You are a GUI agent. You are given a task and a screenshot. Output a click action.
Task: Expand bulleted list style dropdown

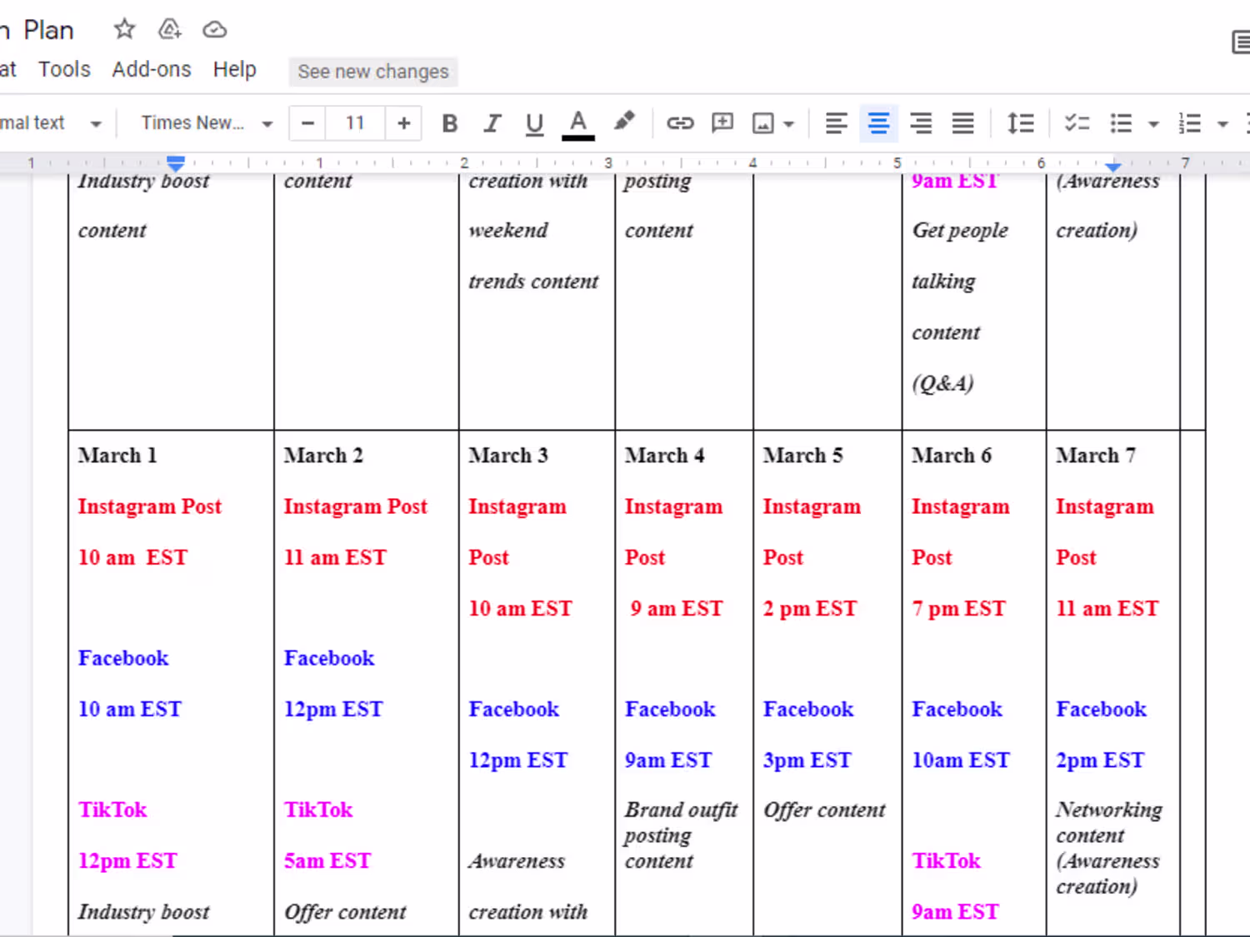click(x=1153, y=124)
